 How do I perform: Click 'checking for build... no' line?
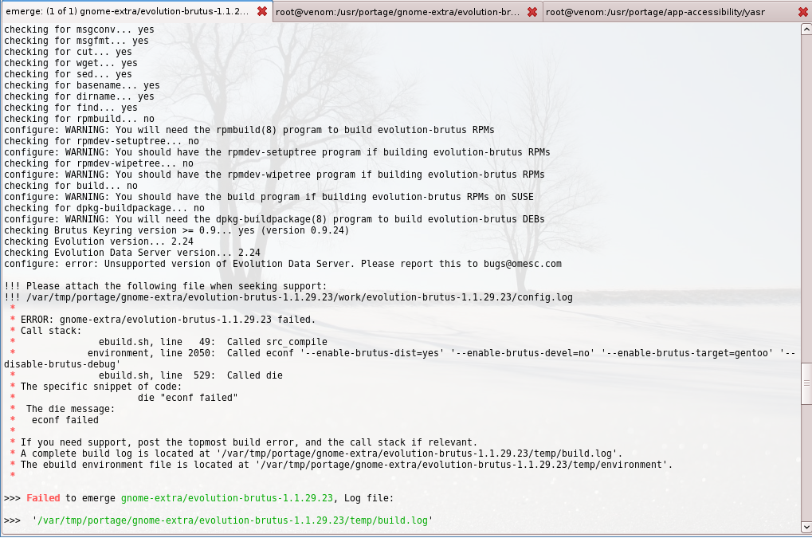click(x=71, y=186)
